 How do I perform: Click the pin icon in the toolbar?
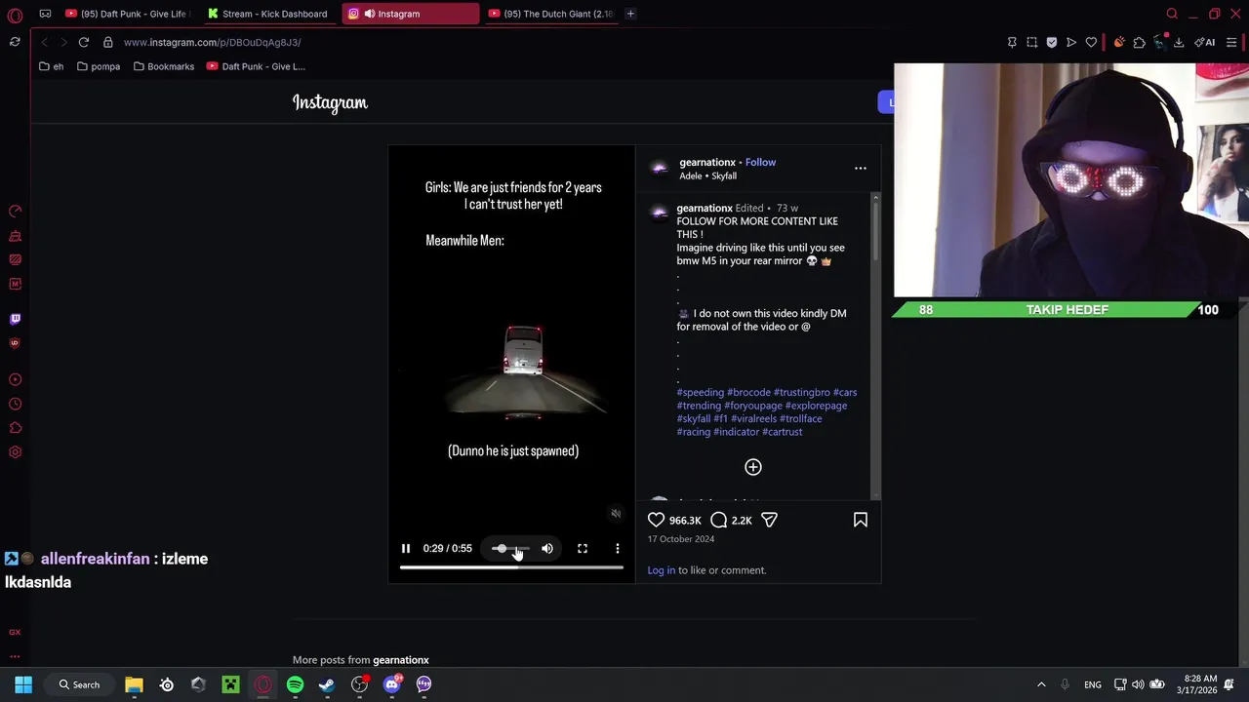click(1012, 42)
